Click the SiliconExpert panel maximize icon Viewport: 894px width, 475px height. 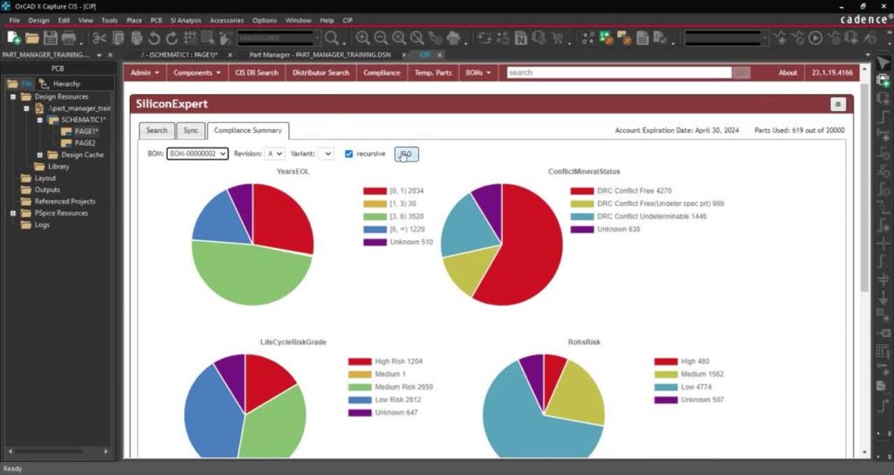(x=837, y=104)
